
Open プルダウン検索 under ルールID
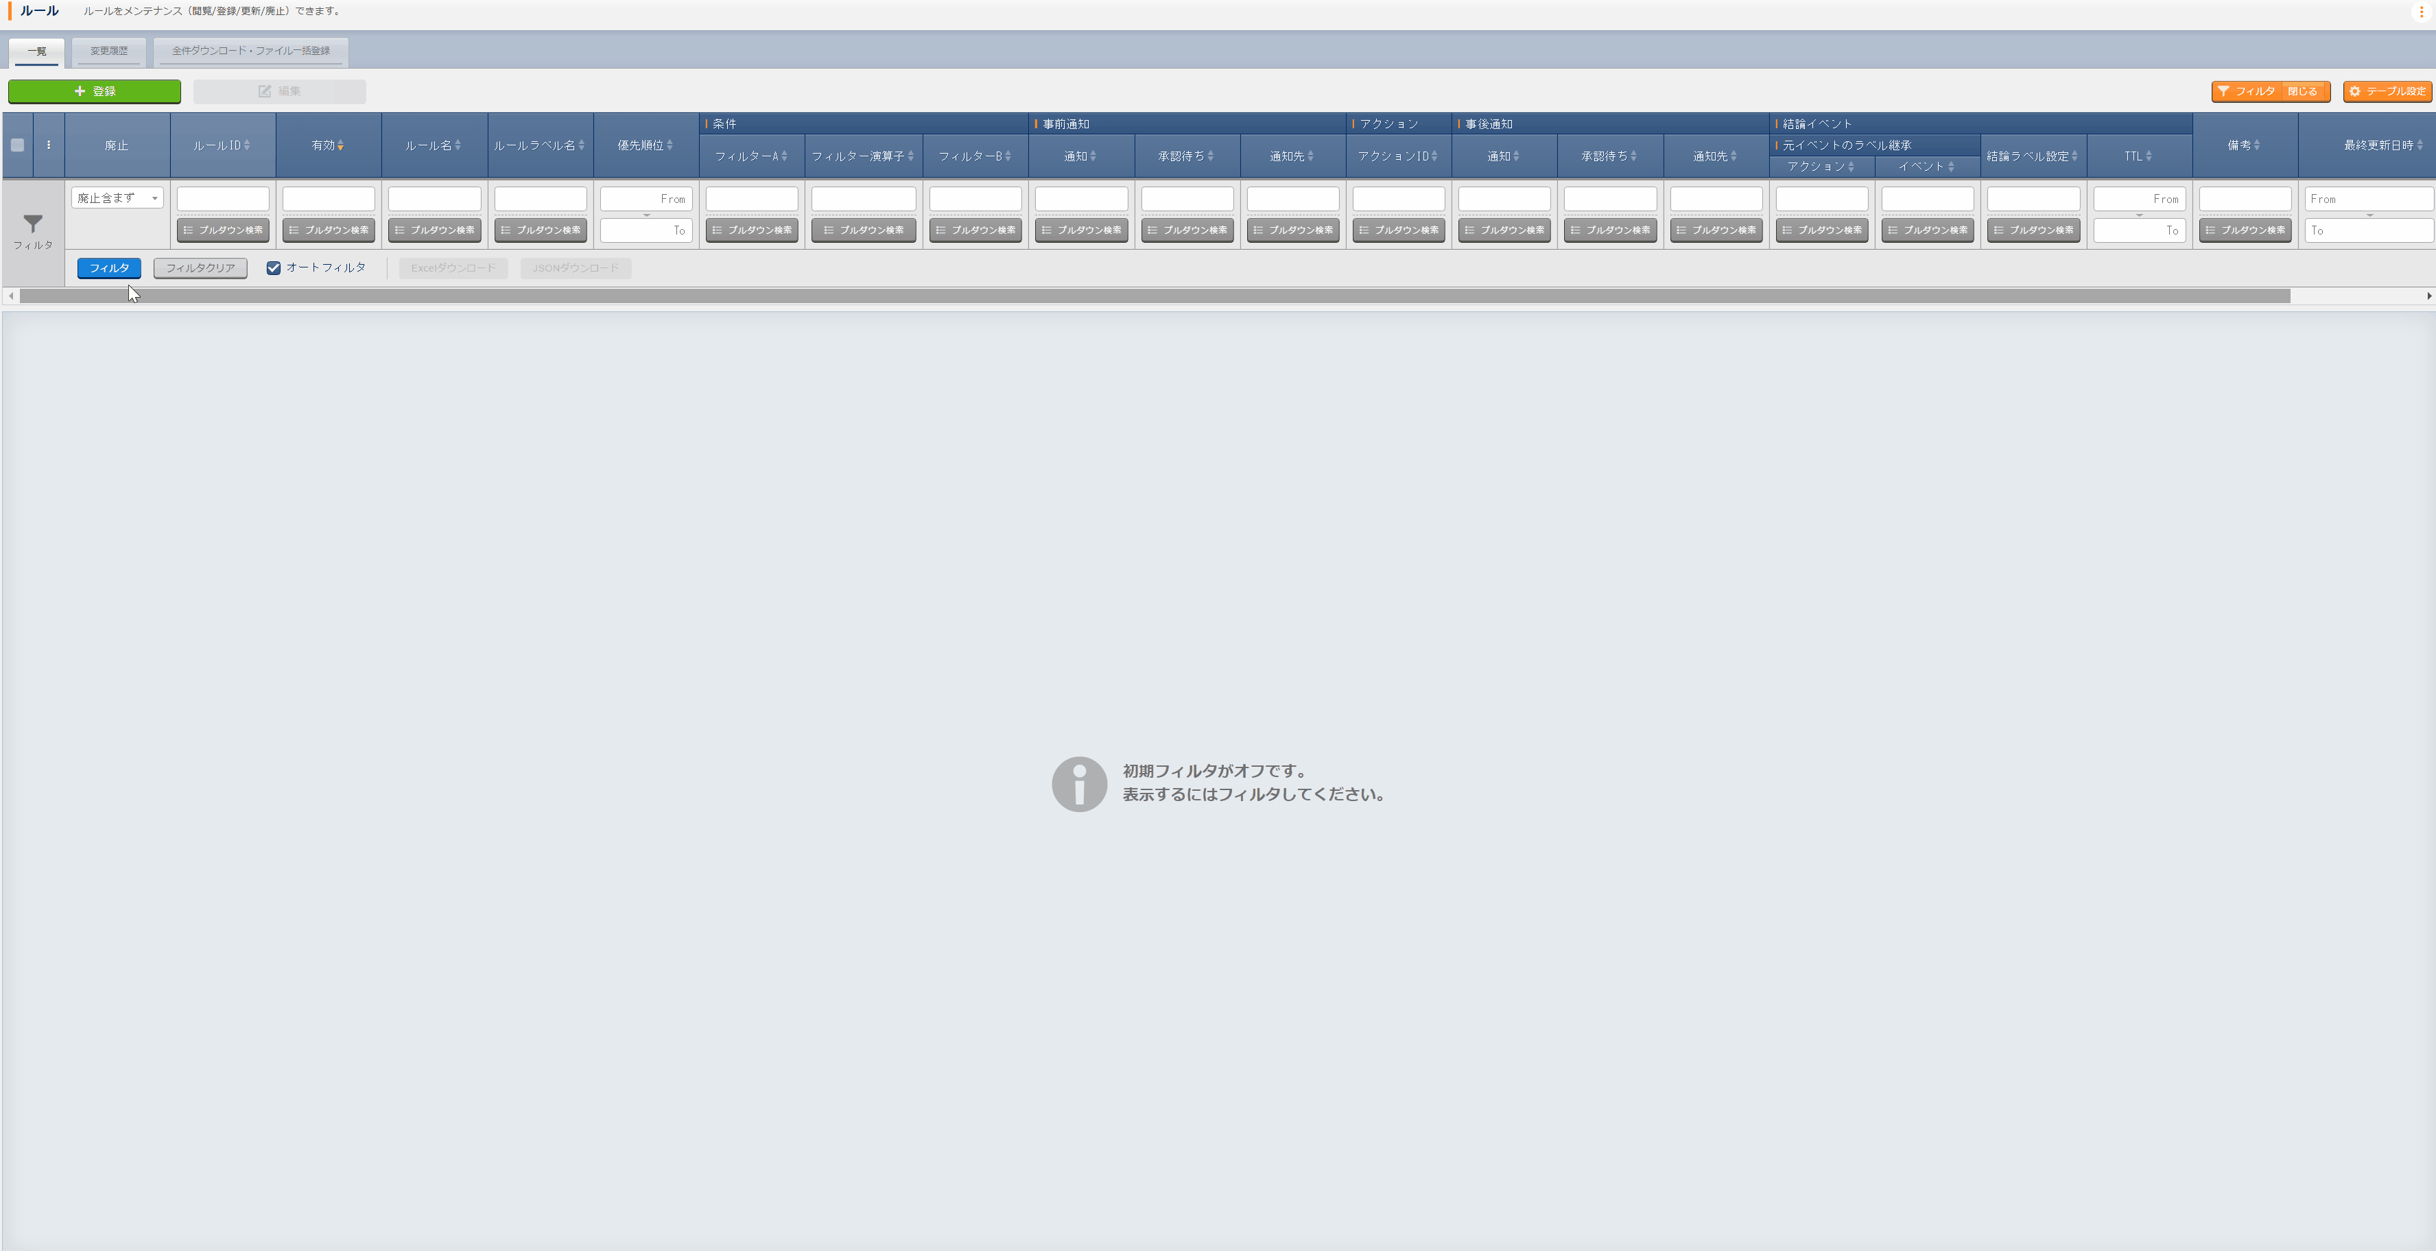pos(223,230)
